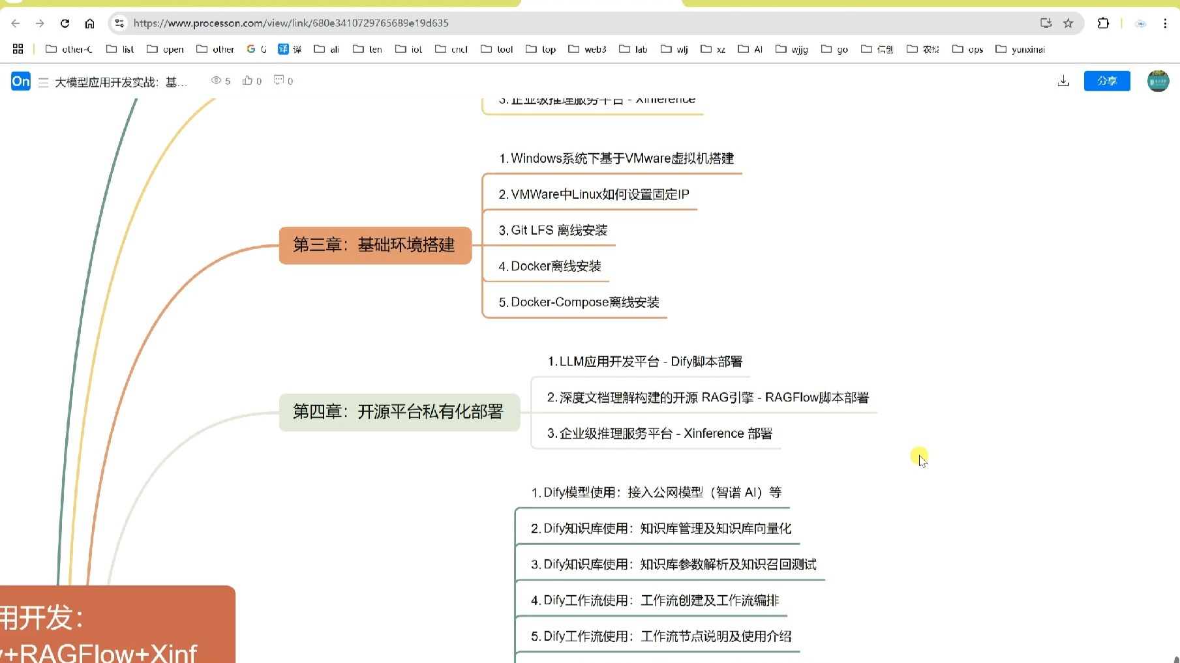
Task: Open the comments bubble icon
Action: 279,80
